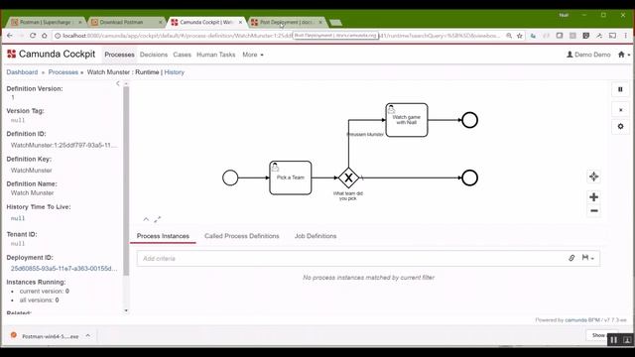Click the sidebar vertical scrollbar thumb
Viewport: 635px width, 357px height.
(126, 180)
